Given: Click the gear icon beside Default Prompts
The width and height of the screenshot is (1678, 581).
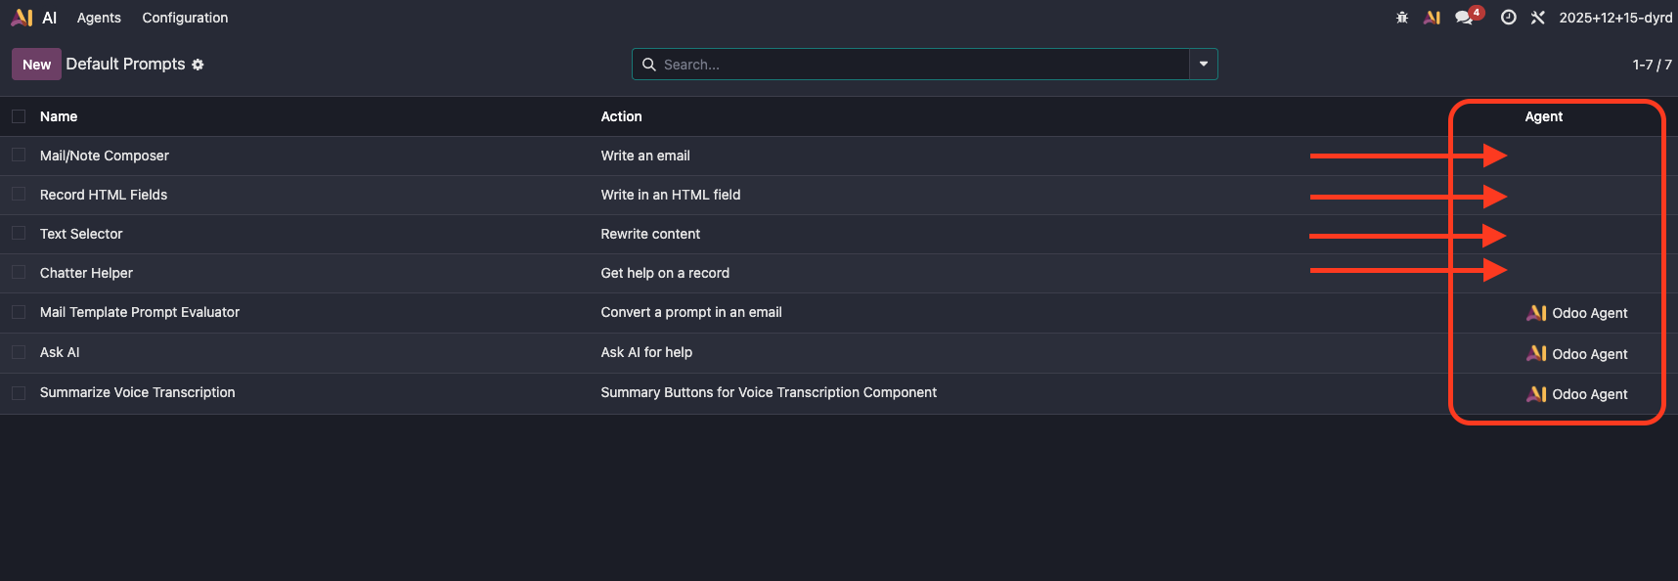Looking at the screenshot, I should coord(199,65).
